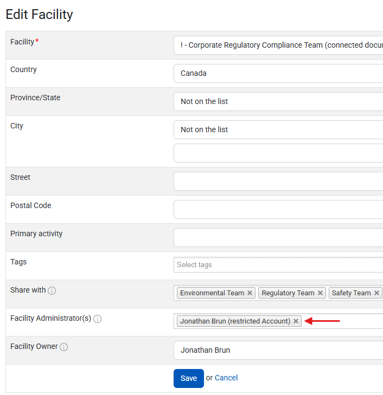Screen dimensions: 383x395
Task: Click the Save button
Action: click(188, 378)
